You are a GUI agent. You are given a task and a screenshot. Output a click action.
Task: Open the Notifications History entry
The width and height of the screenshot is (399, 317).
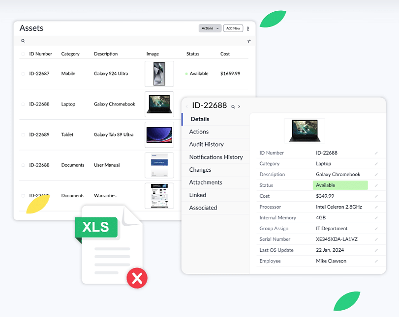point(216,157)
